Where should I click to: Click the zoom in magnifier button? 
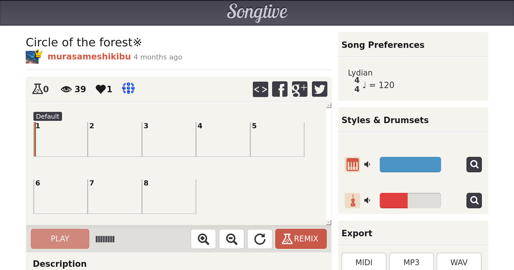[x=203, y=239]
